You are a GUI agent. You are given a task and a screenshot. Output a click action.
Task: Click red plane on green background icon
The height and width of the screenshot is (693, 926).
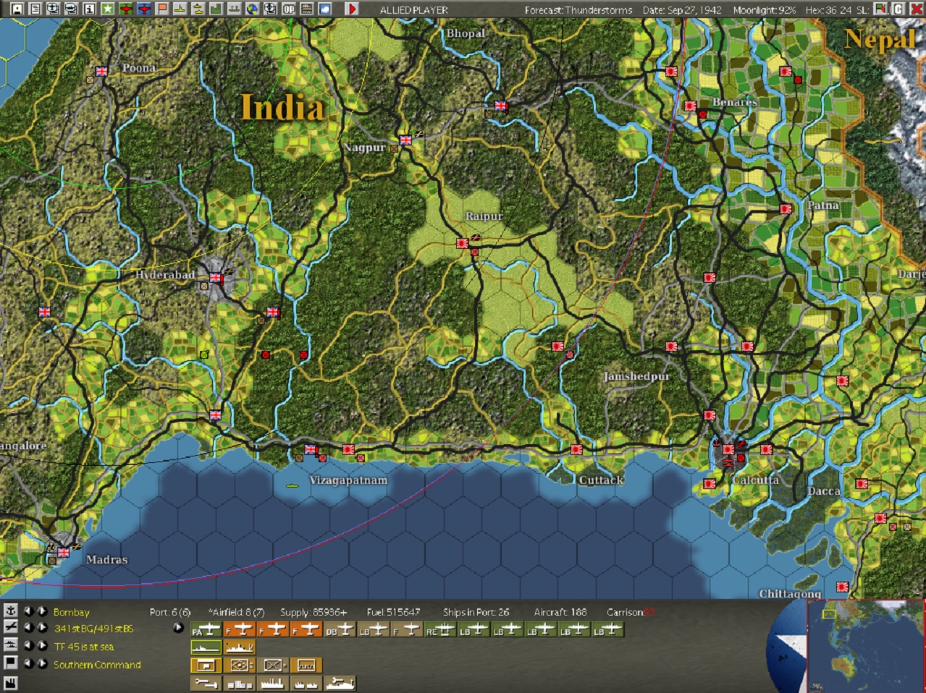(125, 9)
